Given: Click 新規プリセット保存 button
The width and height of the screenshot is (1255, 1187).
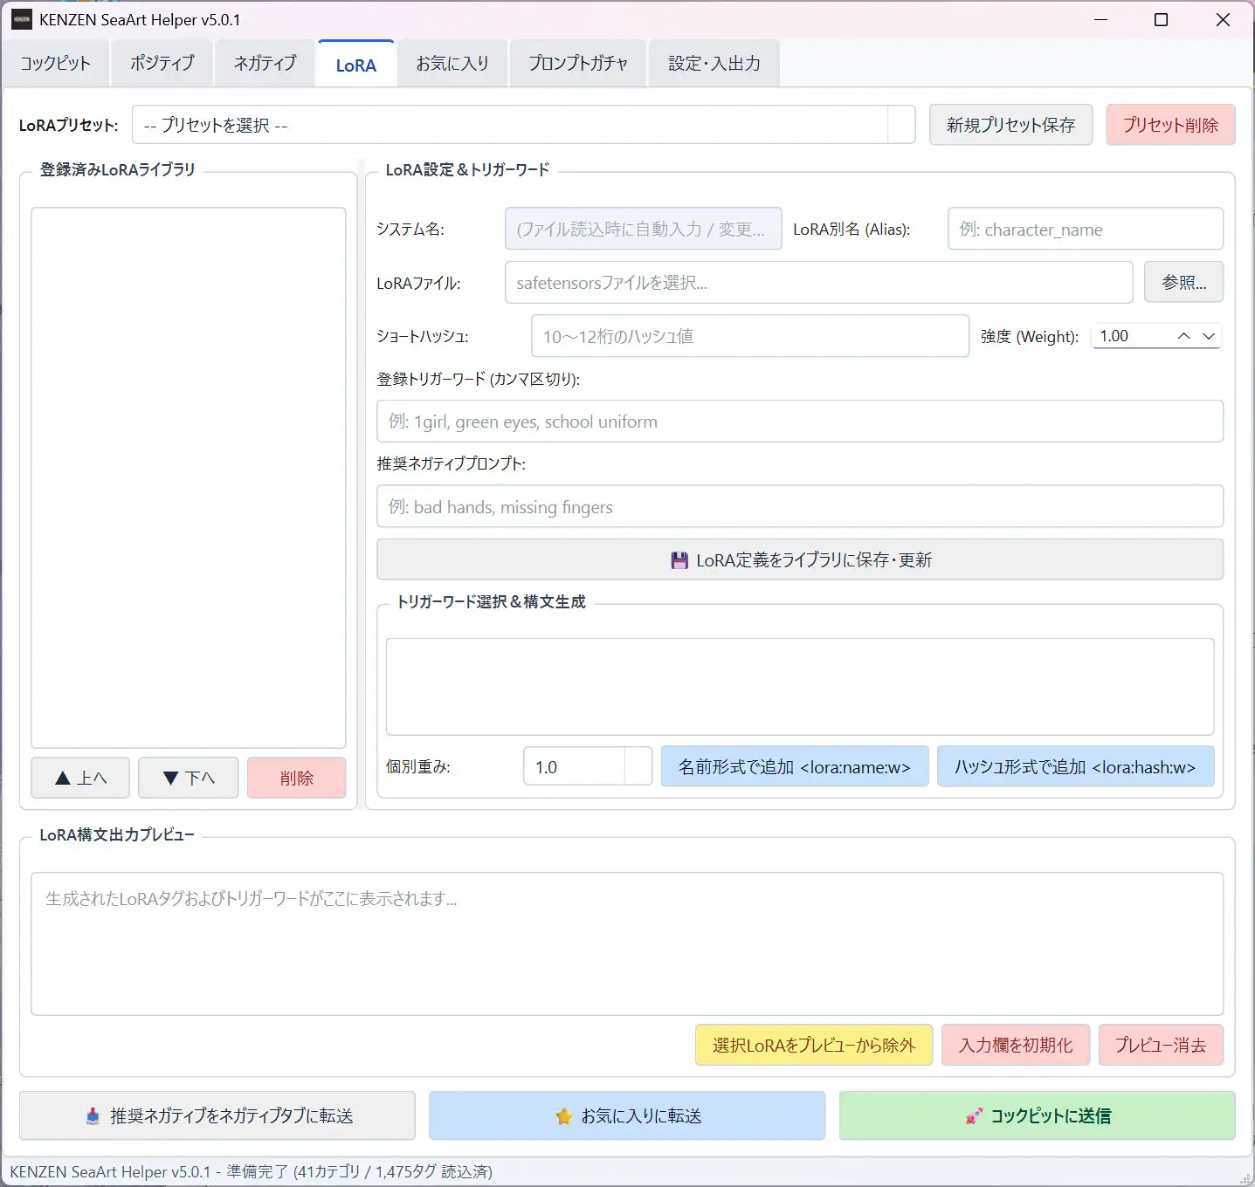Looking at the screenshot, I should click(x=1011, y=125).
